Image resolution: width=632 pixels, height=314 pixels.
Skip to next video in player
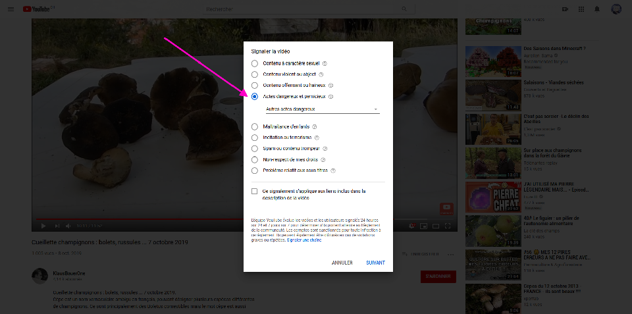point(57,226)
